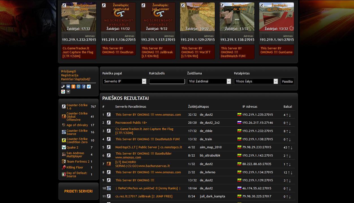Sign in with the VK icon
This screenshot has width=354, height=203.
68,87
